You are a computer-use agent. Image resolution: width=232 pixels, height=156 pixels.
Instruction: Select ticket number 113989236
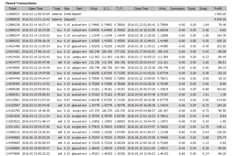pyautogui.click(x=13, y=25)
